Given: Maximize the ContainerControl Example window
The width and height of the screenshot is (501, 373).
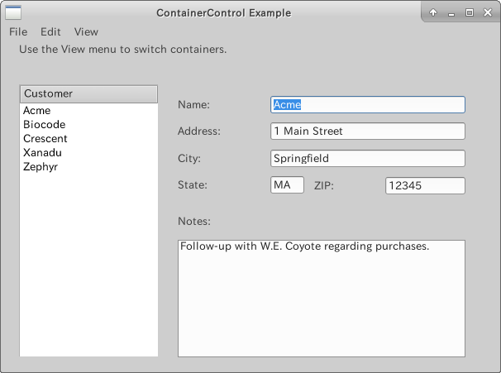Looking at the screenshot, I should 470,12.
